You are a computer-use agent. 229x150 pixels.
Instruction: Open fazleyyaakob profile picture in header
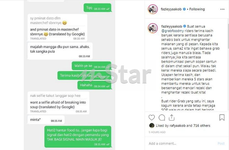tap(153, 9)
